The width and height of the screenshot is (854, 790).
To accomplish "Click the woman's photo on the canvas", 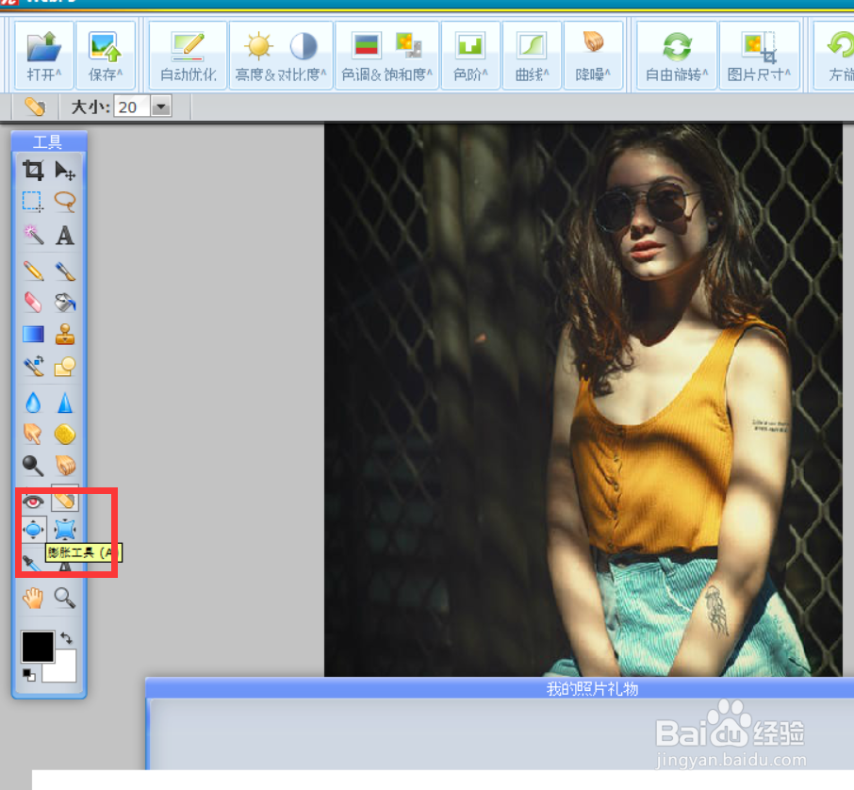I will [583, 401].
